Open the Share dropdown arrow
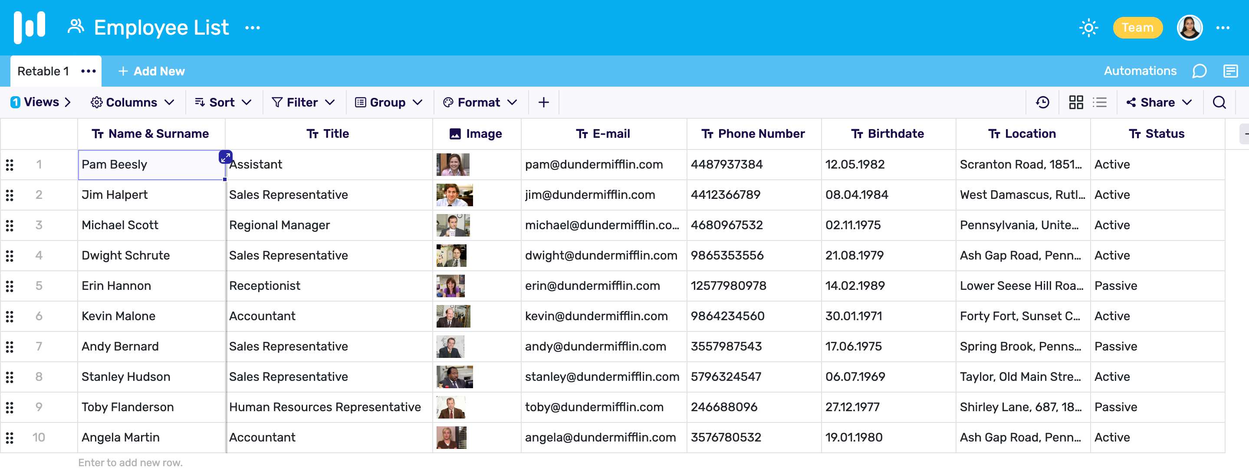This screenshot has width=1249, height=474. 1188,103
